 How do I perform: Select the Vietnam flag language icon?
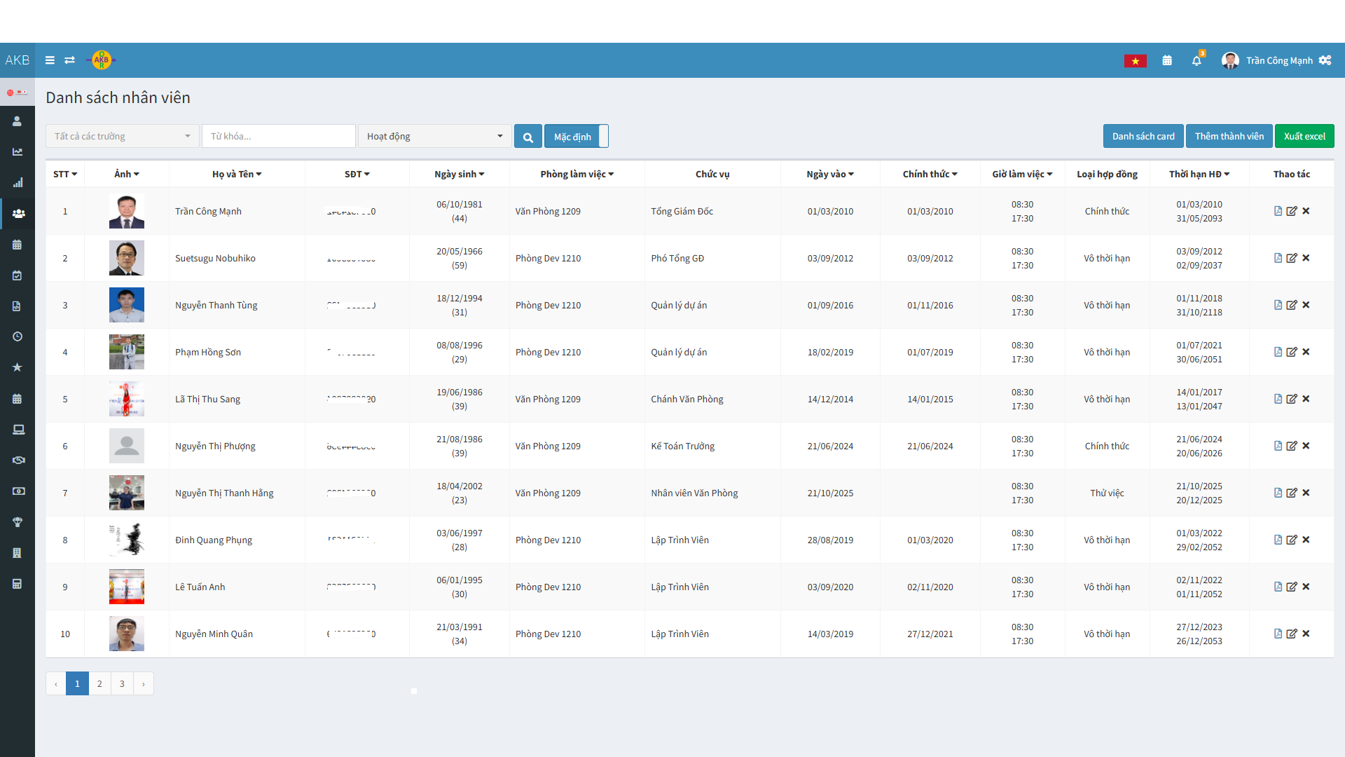tap(1135, 61)
